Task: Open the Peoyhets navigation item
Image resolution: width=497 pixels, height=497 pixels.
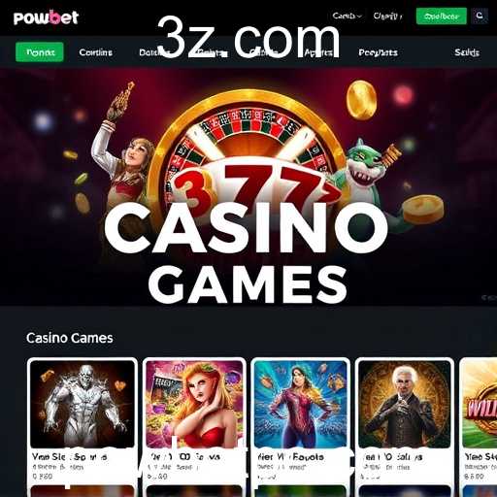Action: [x=378, y=52]
